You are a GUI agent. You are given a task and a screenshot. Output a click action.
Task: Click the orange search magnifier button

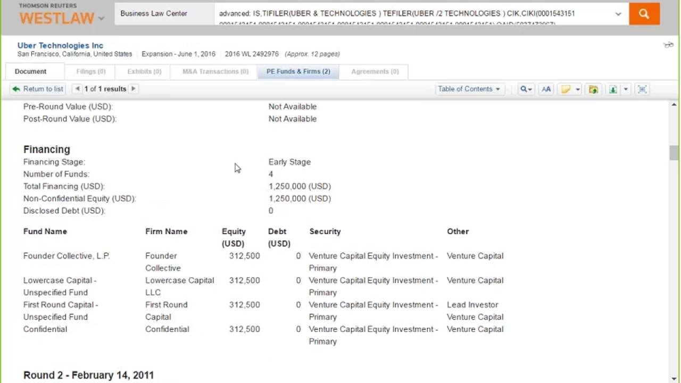click(x=644, y=14)
